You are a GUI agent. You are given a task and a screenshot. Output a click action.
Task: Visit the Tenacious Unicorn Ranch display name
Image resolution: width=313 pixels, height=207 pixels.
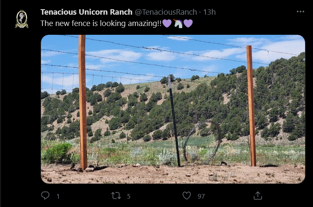[87, 12]
